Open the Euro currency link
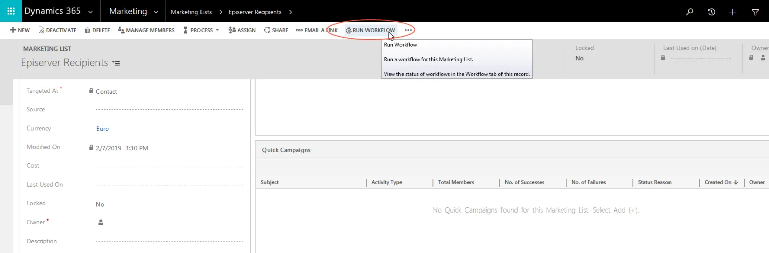This screenshot has width=769, height=253. 103,129
